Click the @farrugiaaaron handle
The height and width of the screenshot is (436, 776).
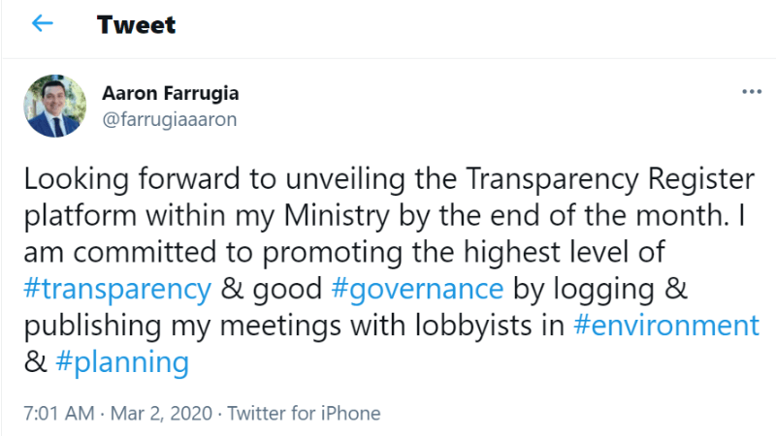point(169,119)
